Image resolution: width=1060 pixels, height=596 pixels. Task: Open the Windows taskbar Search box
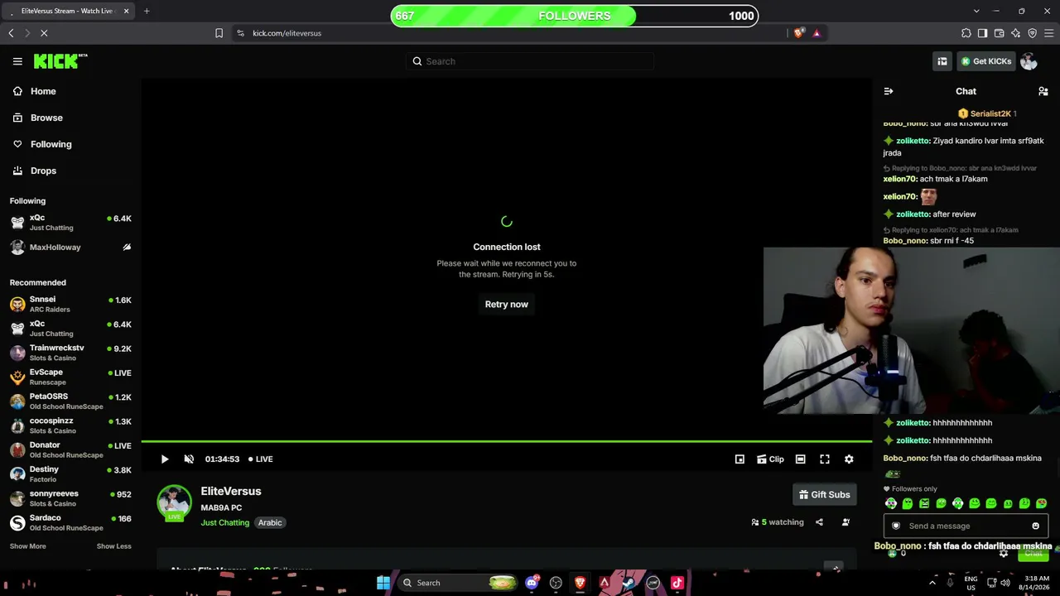pyautogui.click(x=460, y=583)
